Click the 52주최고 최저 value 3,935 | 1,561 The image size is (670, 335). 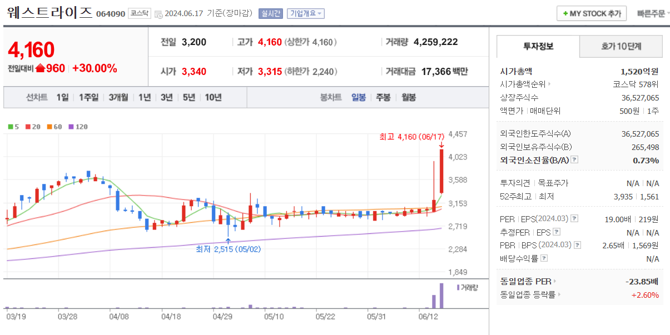(x=637, y=196)
